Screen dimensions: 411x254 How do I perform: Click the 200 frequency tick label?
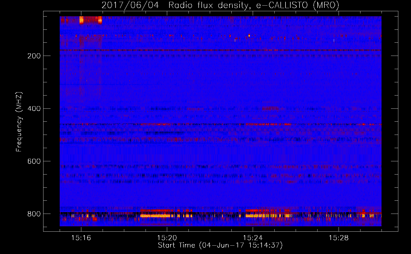(x=34, y=56)
